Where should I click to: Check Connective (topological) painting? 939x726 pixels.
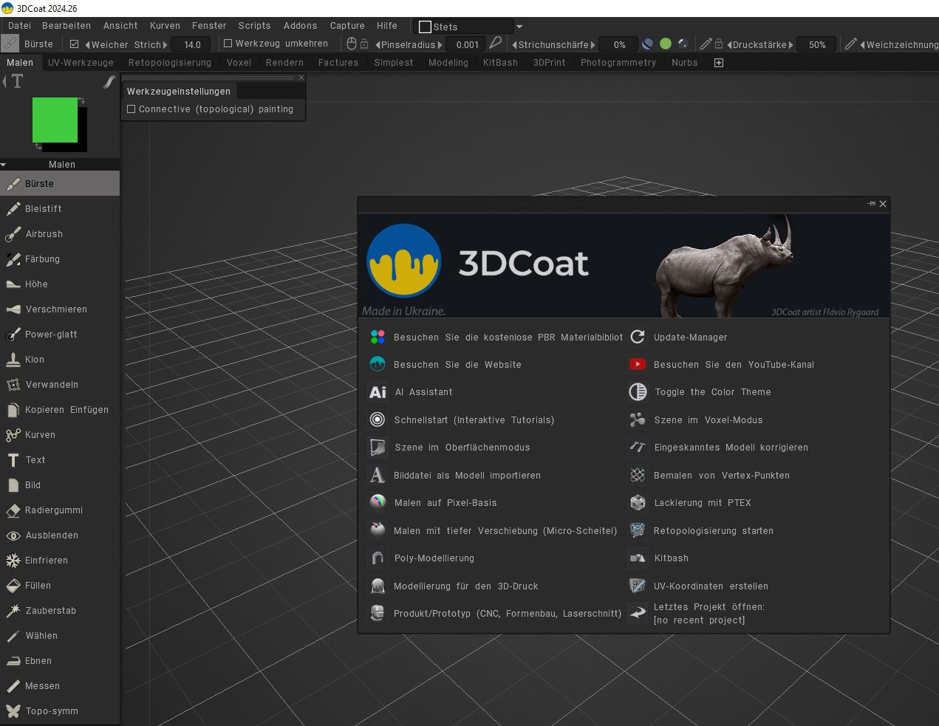pyautogui.click(x=132, y=109)
